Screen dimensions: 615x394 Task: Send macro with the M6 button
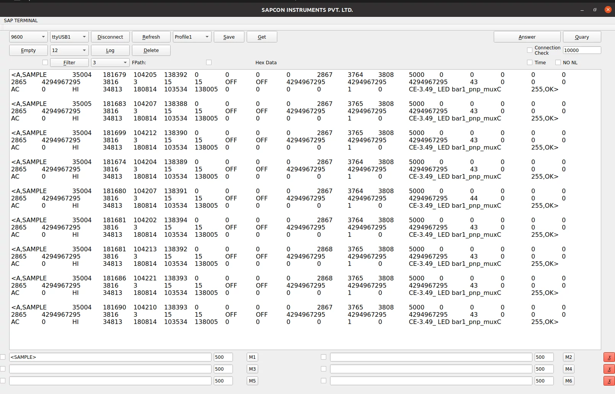[x=569, y=381]
